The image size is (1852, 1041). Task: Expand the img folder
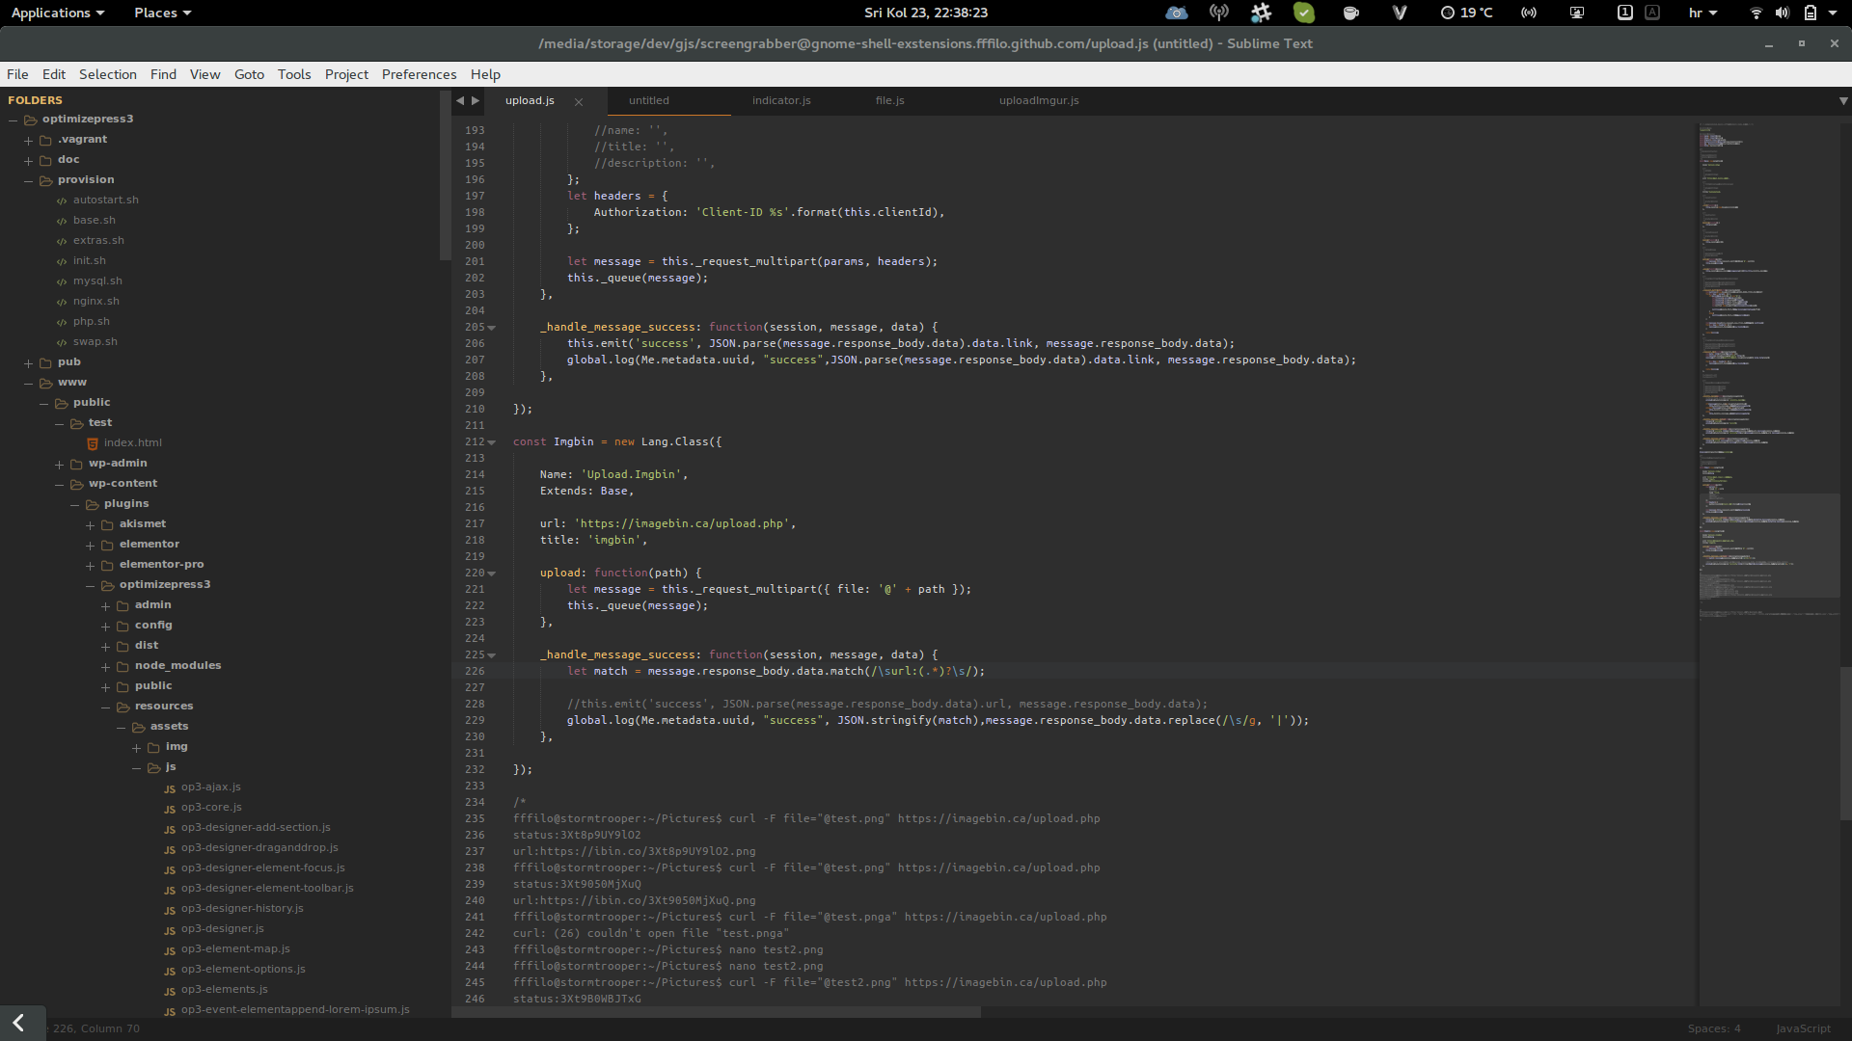click(136, 747)
